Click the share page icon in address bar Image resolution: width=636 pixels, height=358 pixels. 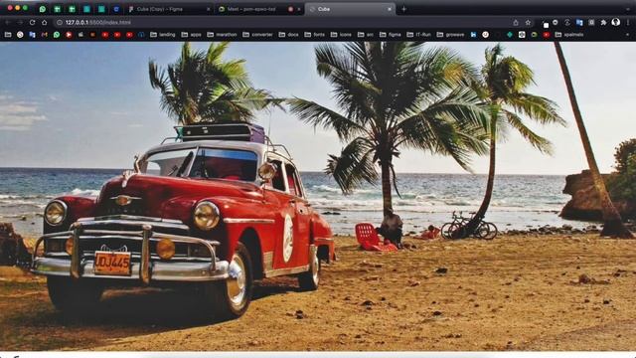click(x=516, y=22)
